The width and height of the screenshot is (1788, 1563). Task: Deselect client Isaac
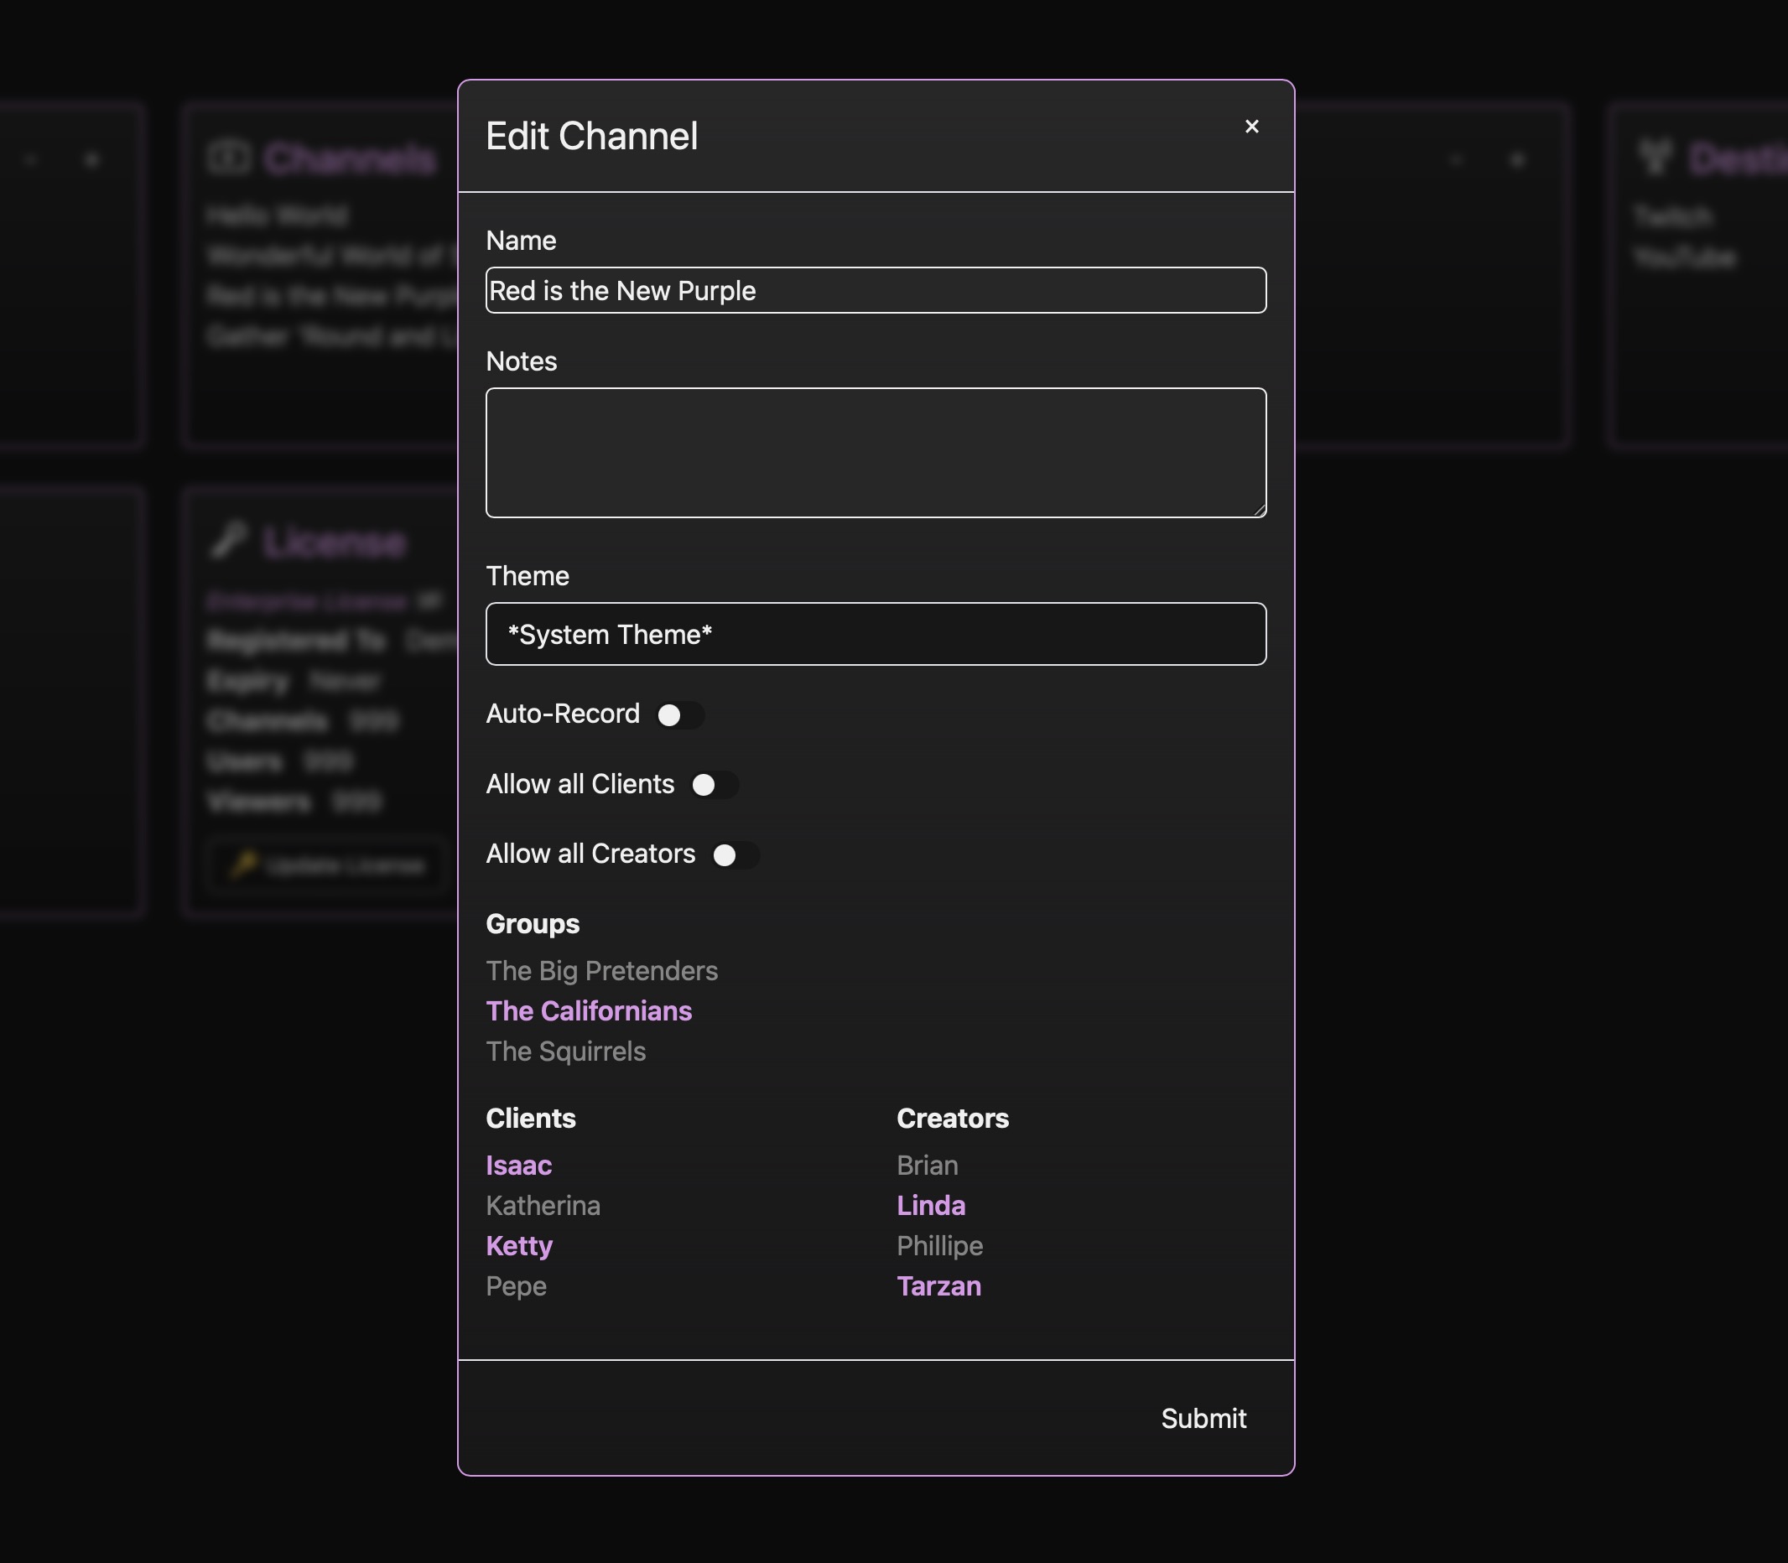(518, 1166)
